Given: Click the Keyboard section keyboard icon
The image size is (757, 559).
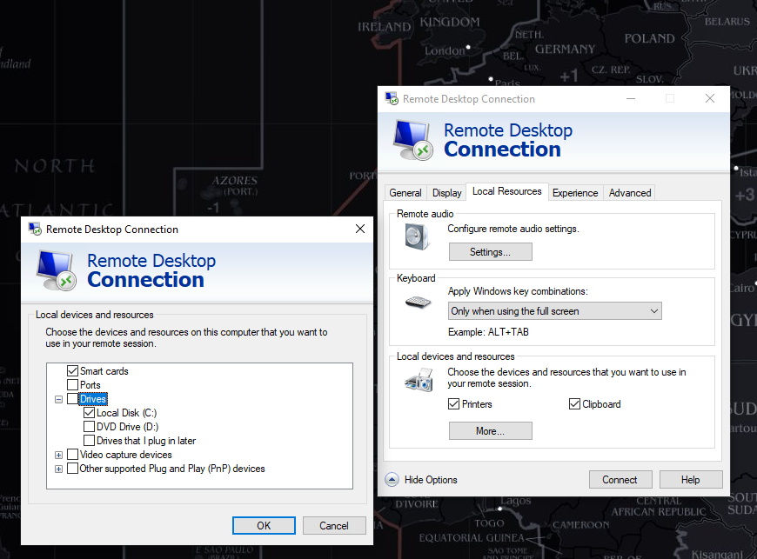Looking at the screenshot, I should coord(418,303).
